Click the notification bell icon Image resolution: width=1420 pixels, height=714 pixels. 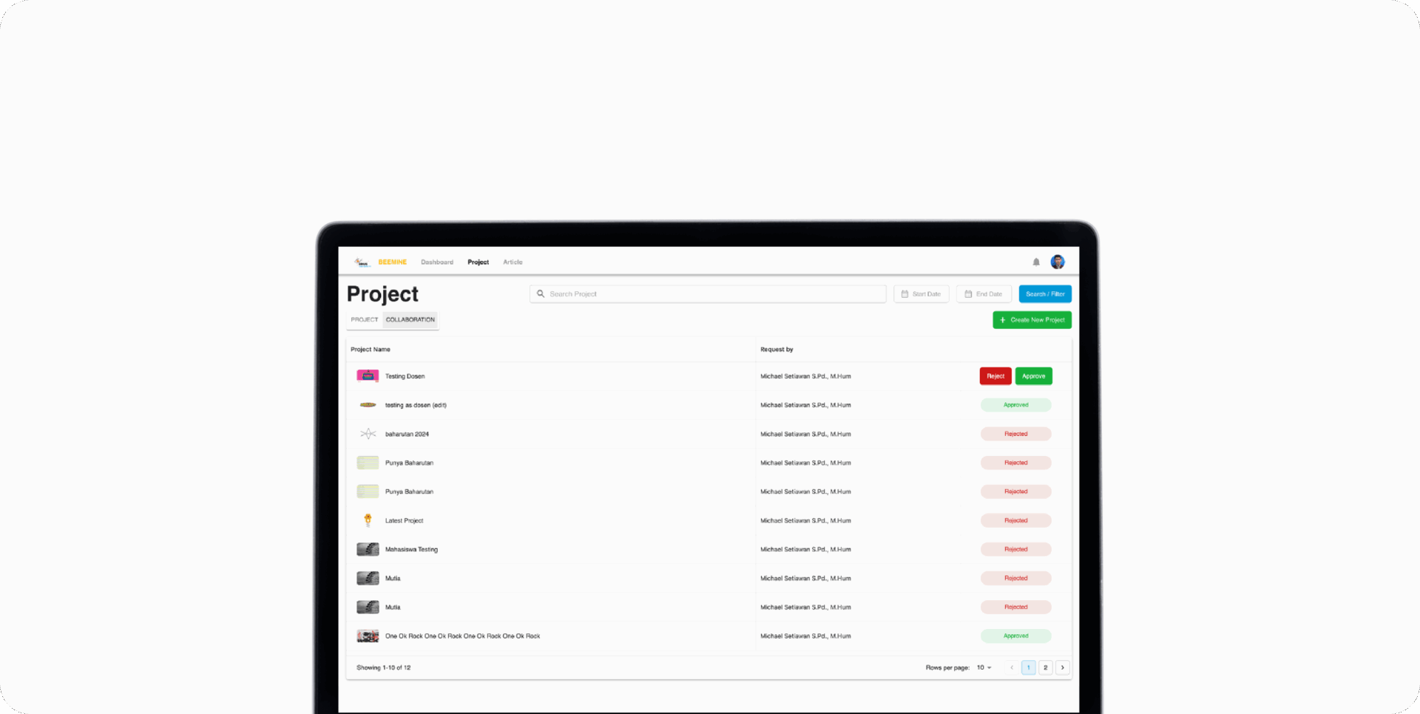1036,262
